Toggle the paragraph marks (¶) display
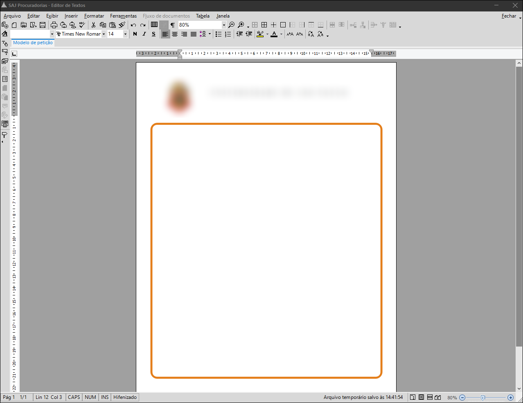The image size is (523, 403). tap(173, 25)
